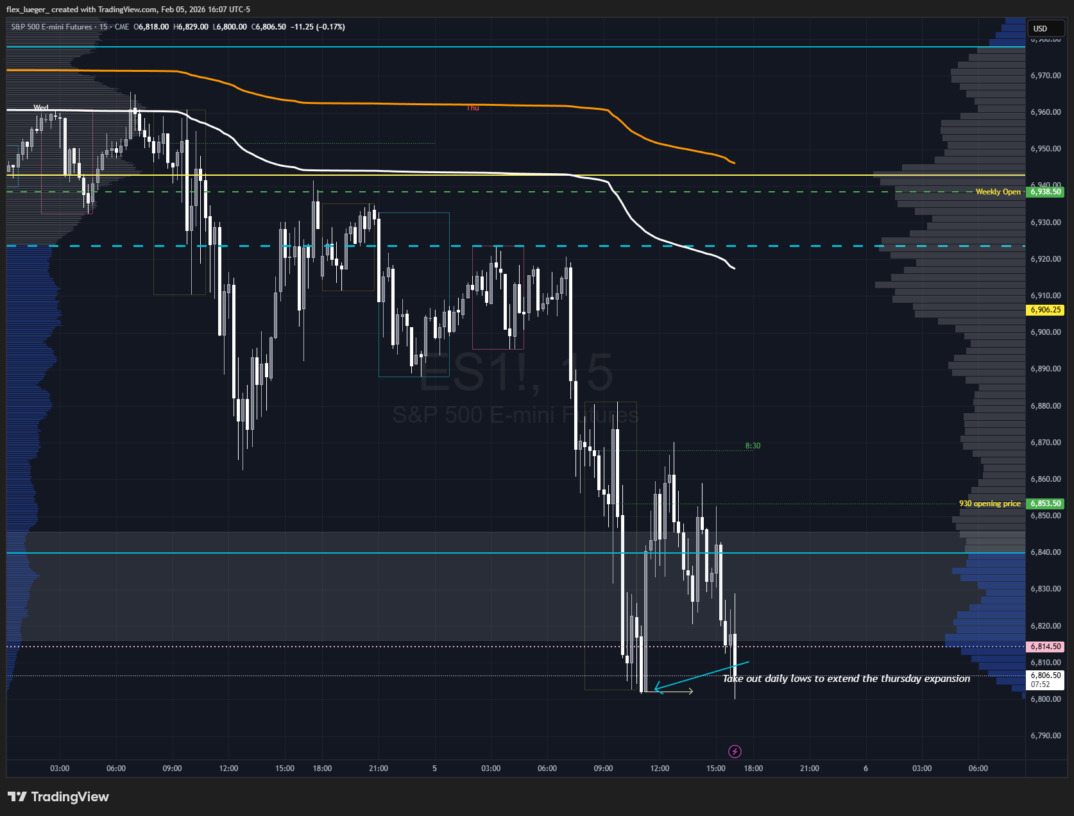Click the 12:00 marker on Thursday's time axis
Viewport: 1074px width, 816px height.
[x=660, y=769]
